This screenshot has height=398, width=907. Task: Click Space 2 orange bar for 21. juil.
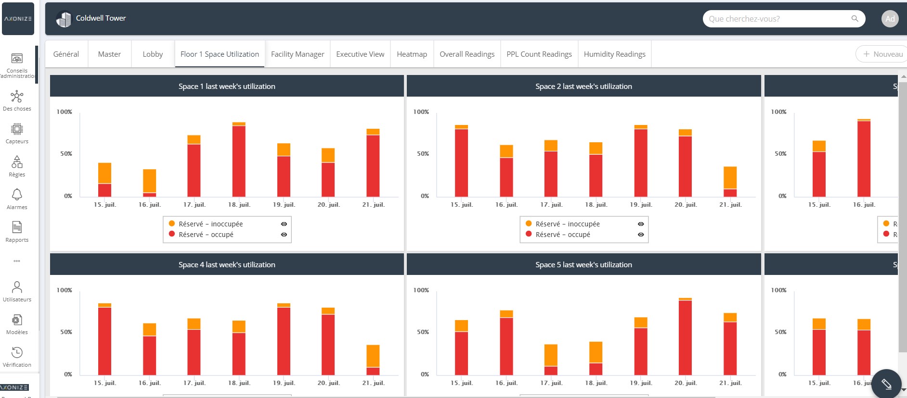(x=730, y=177)
